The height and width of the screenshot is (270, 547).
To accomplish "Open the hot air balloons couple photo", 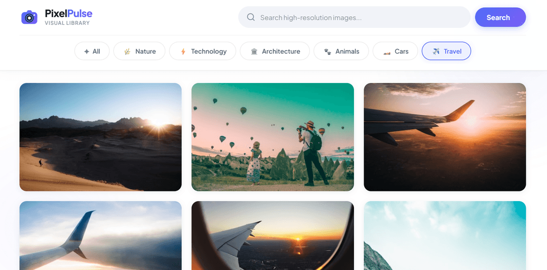I will point(273,137).
